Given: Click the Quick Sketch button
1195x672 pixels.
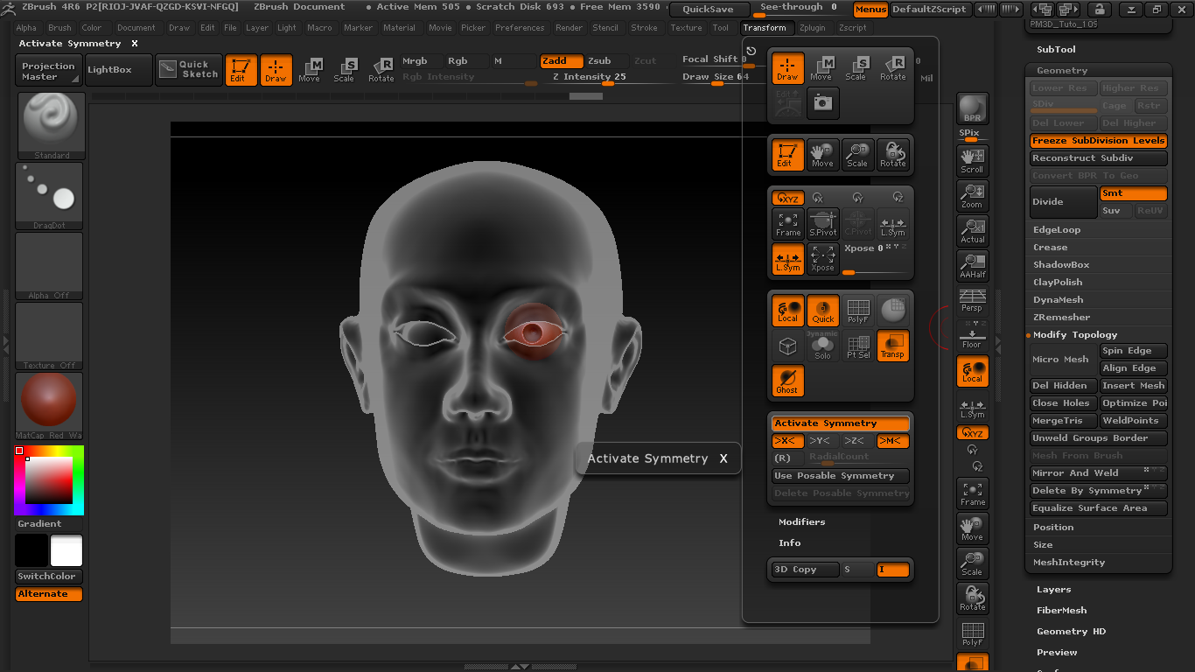Looking at the screenshot, I should (189, 70).
